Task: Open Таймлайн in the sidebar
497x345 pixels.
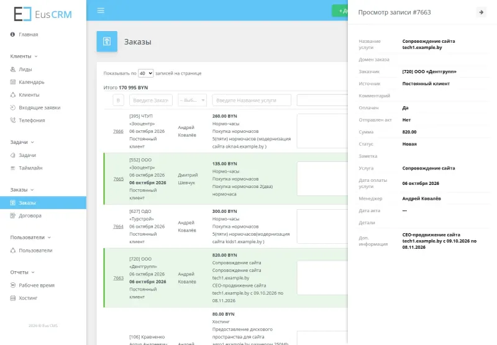Action: click(30, 168)
